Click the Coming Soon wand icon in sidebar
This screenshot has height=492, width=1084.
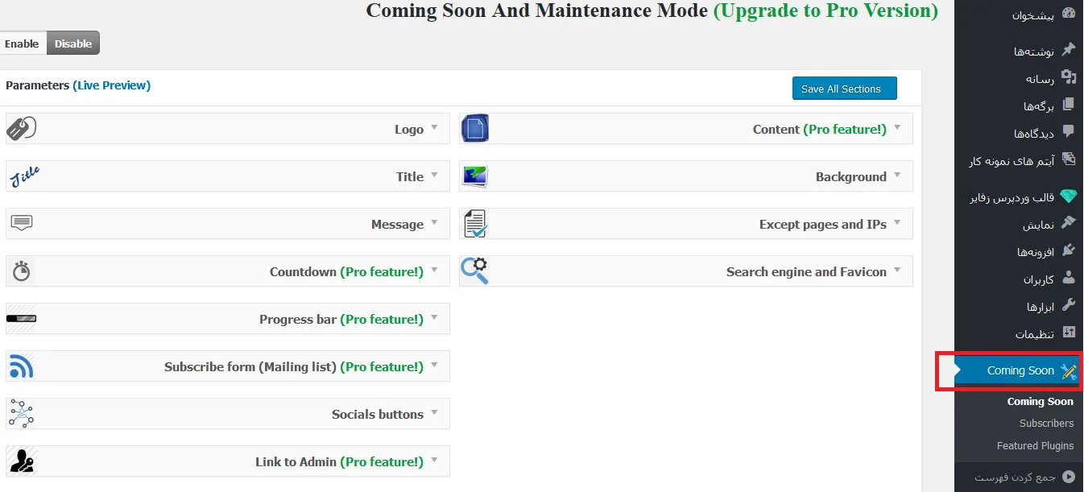pyautogui.click(x=1069, y=370)
